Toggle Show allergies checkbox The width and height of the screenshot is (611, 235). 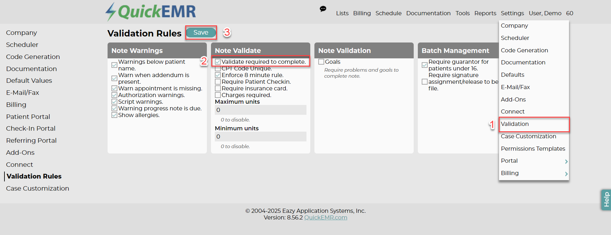(x=114, y=115)
